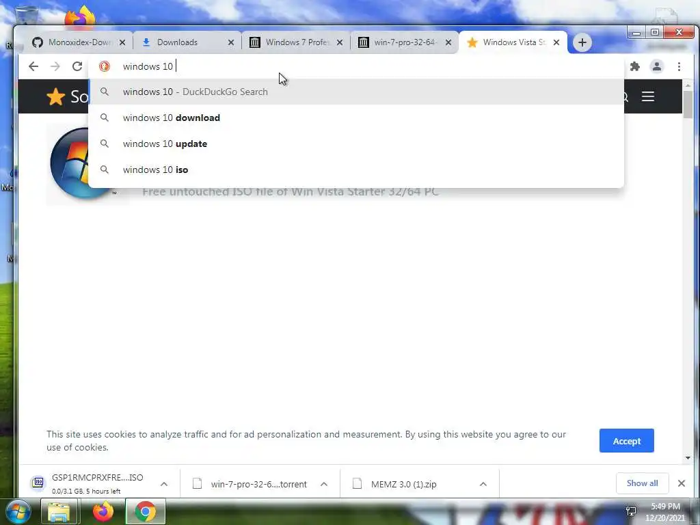Click the Recycle Bin desktop icon
Screen dimensions: 700x525
point(27,16)
